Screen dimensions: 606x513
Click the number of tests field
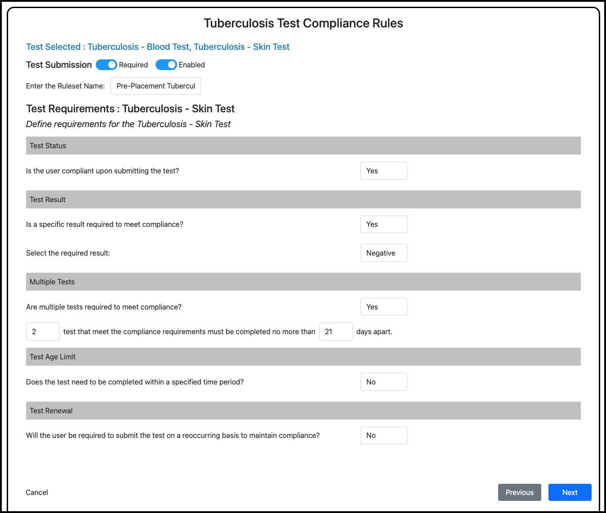pos(43,332)
